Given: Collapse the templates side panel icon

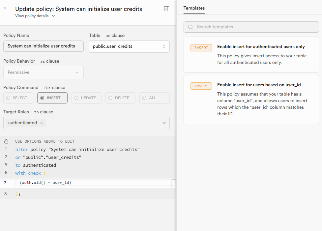Looking at the screenshot, I should 166,9.
